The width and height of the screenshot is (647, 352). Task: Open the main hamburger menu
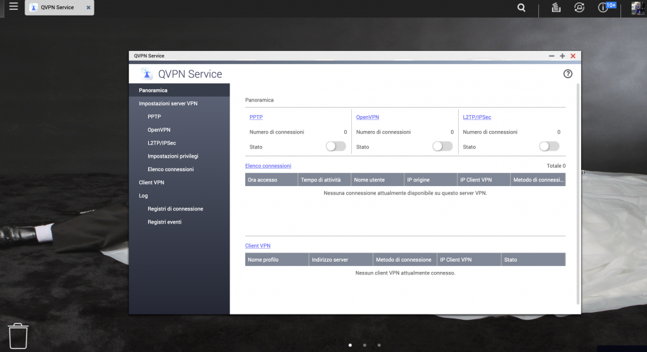coord(13,7)
